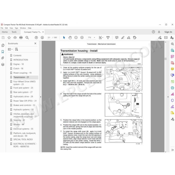Close the Bookmarks panel
Viewport: 175px width, 175px height.
click(35, 43)
